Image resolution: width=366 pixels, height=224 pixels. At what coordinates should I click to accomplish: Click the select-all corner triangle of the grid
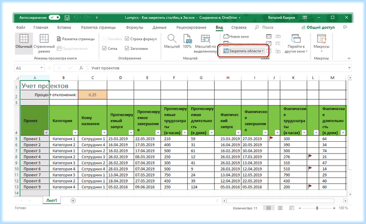[17, 78]
